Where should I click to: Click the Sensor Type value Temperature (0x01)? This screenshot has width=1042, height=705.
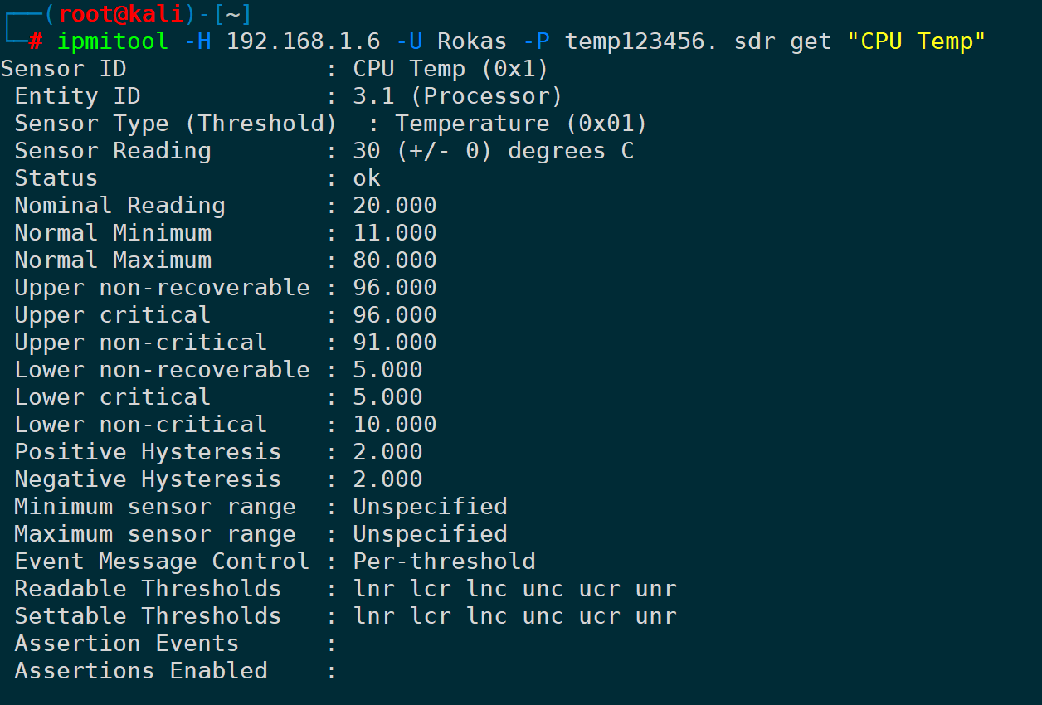[x=521, y=124]
